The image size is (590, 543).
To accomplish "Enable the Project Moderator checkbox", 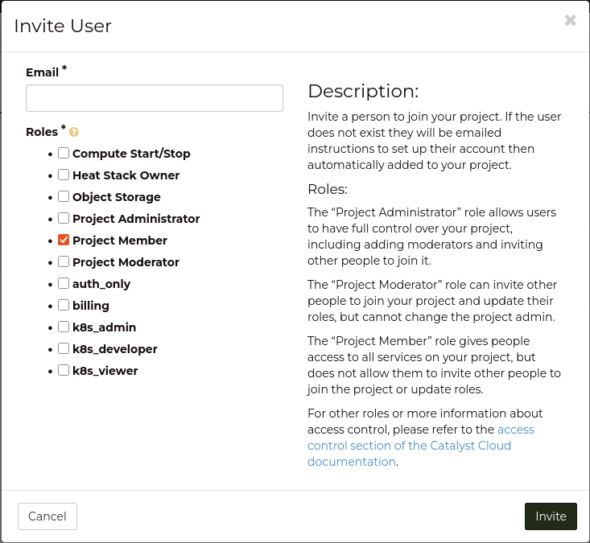I will [x=64, y=261].
